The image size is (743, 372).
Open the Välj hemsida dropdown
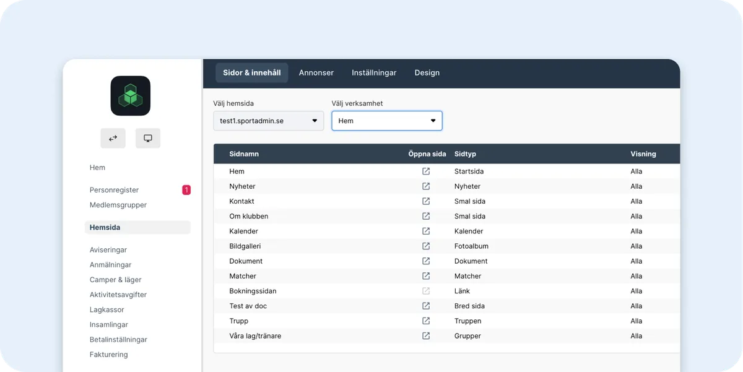[x=268, y=121]
